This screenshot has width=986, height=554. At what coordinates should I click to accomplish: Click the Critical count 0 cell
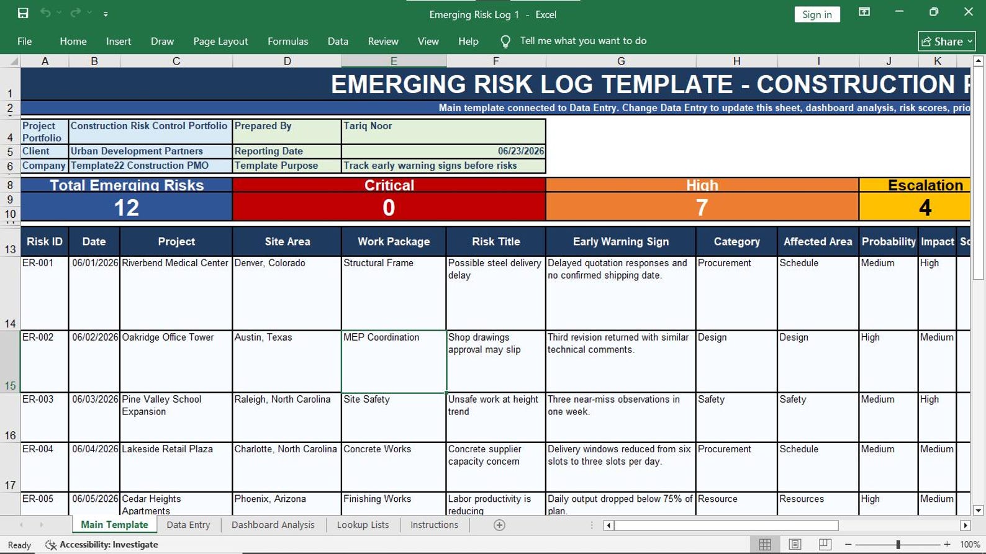(x=389, y=207)
